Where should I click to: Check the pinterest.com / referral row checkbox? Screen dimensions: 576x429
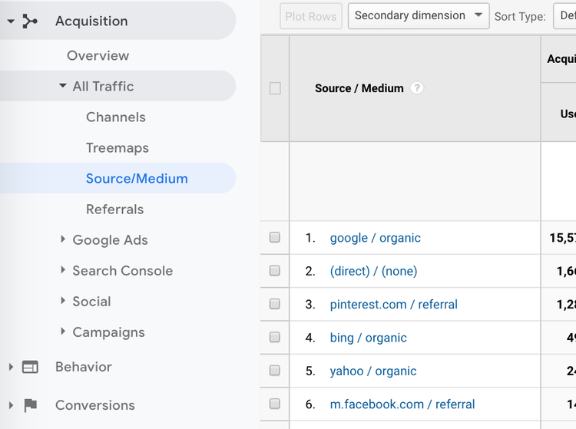coord(274,304)
